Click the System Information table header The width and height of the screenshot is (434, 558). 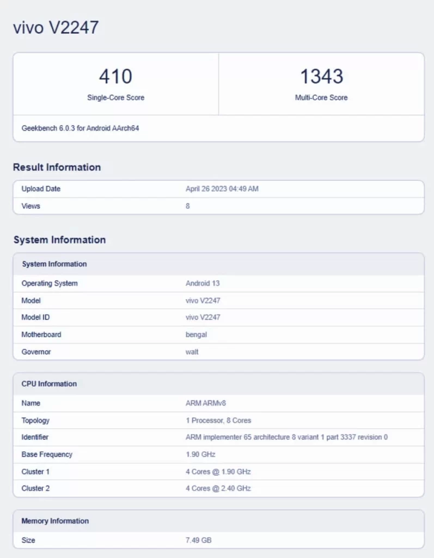point(219,264)
